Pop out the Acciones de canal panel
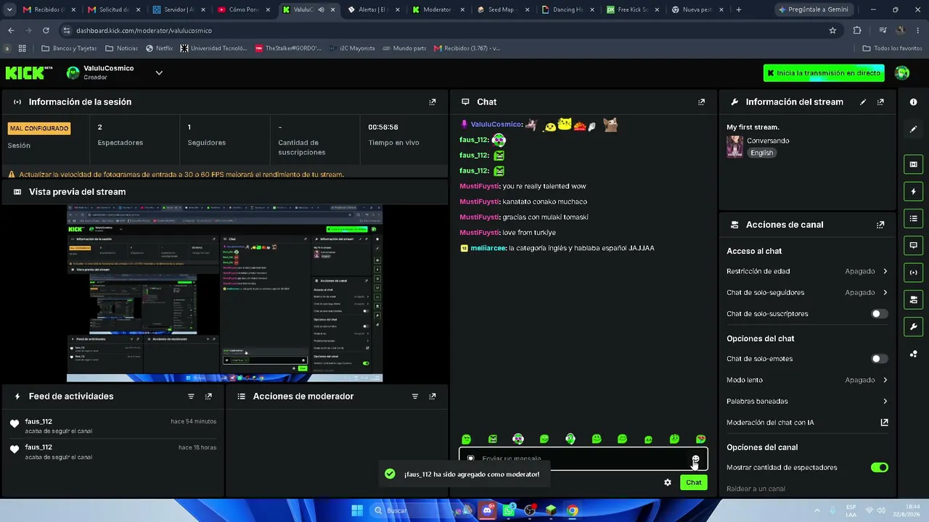The height and width of the screenshot is (522, 929). click(880, 225)
